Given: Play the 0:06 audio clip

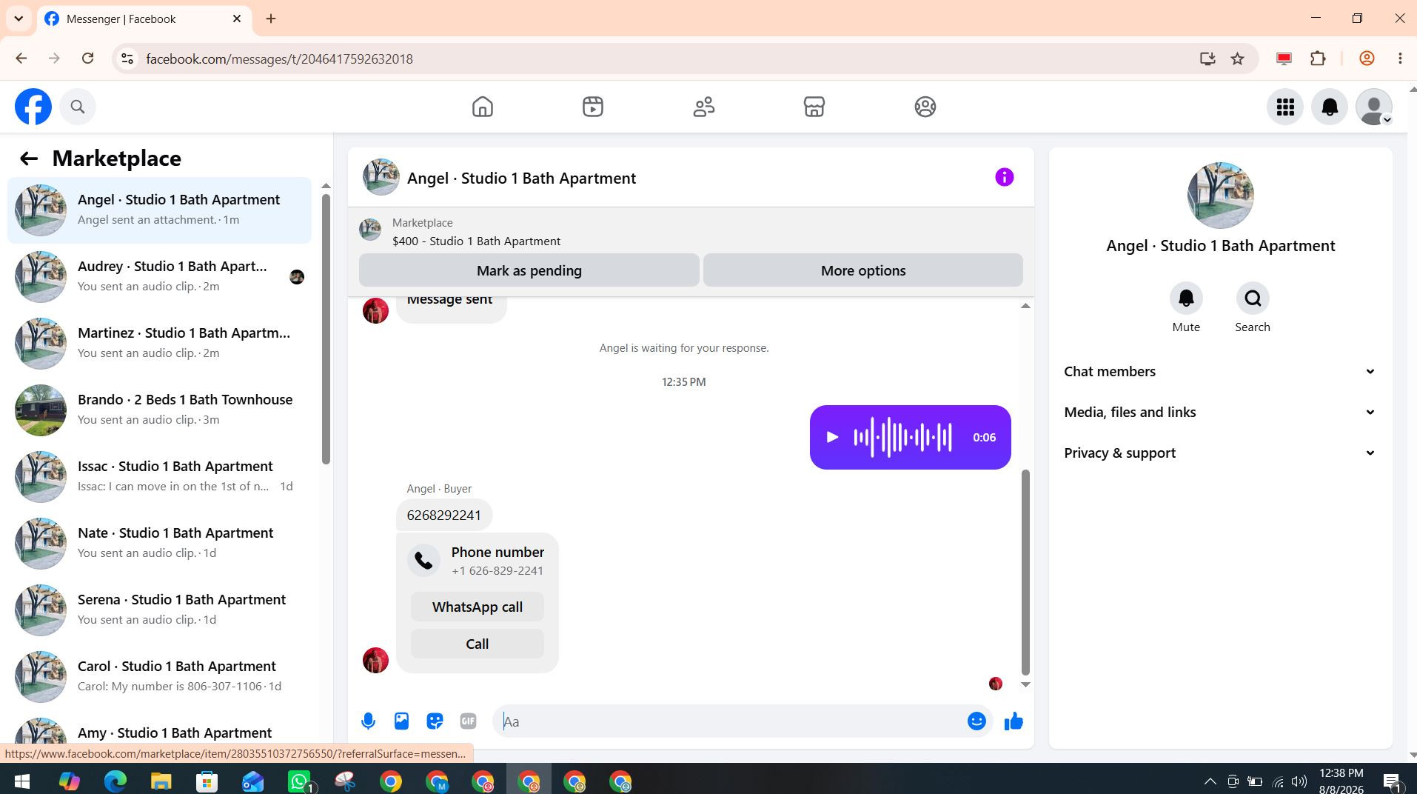Looking at the screenshot, I should pos(832,437).
